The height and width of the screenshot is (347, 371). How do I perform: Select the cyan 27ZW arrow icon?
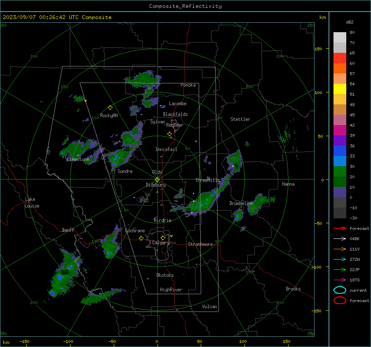[x=340, y=260]
